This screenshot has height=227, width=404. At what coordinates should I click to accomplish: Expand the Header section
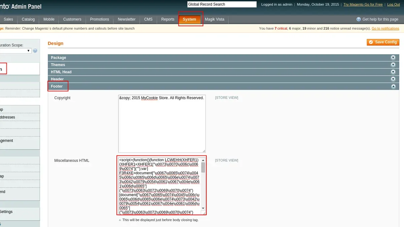(x=223, y=79)
